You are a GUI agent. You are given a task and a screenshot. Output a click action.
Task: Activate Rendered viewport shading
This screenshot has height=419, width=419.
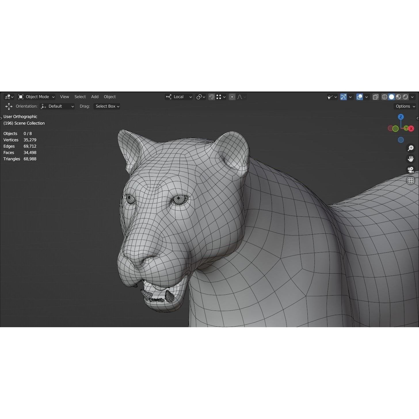pos(405,97)
